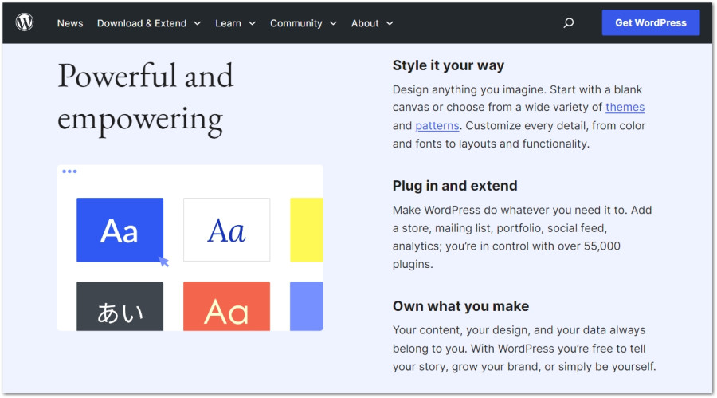
Task: Open the News menu item
Action: (70, 23)
